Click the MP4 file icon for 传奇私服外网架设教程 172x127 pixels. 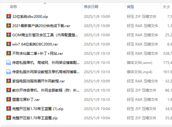click(9, 72)
